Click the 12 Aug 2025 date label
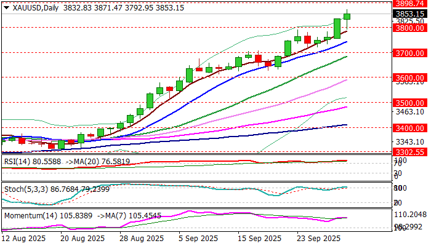 click(23, 239)
